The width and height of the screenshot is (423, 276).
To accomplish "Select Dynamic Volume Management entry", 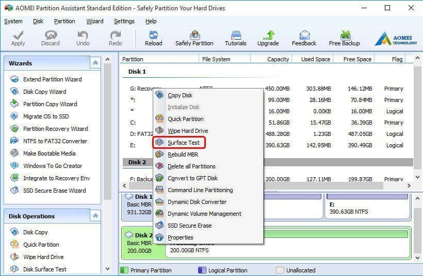I will point(208,214).
